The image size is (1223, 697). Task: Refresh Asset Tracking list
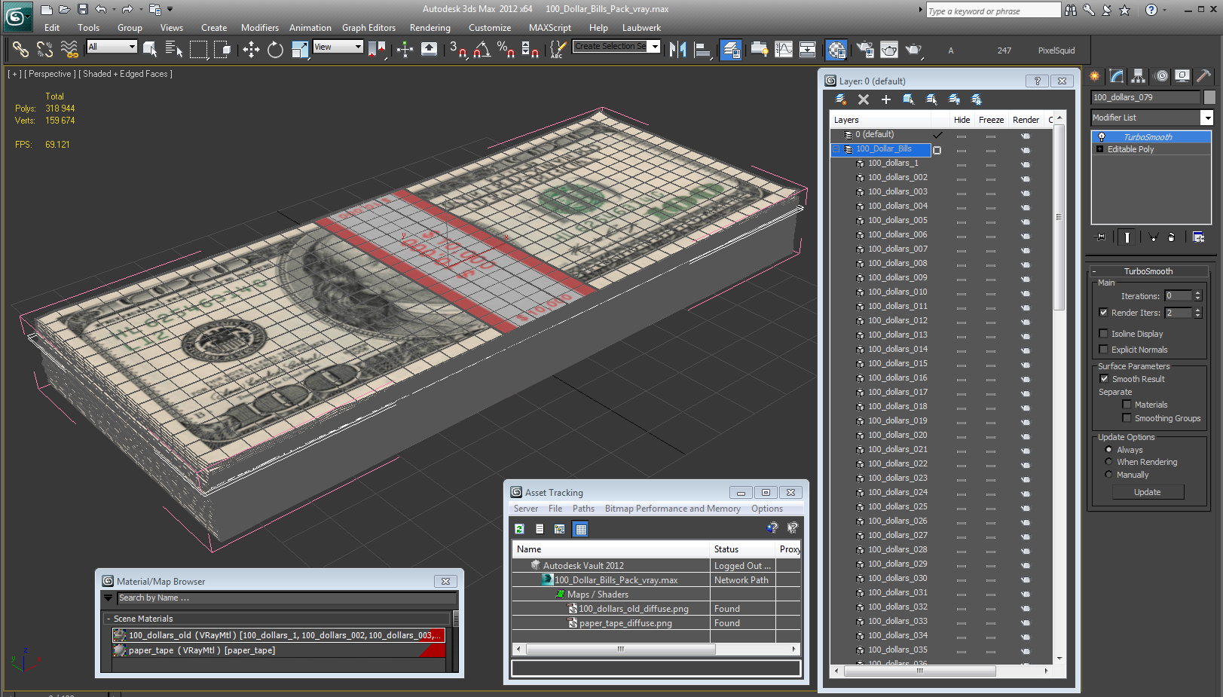tap(519, 529)
